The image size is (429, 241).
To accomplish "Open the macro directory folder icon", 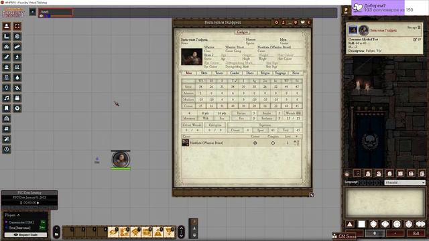I will pyautogui.click(x=56, y=234).
